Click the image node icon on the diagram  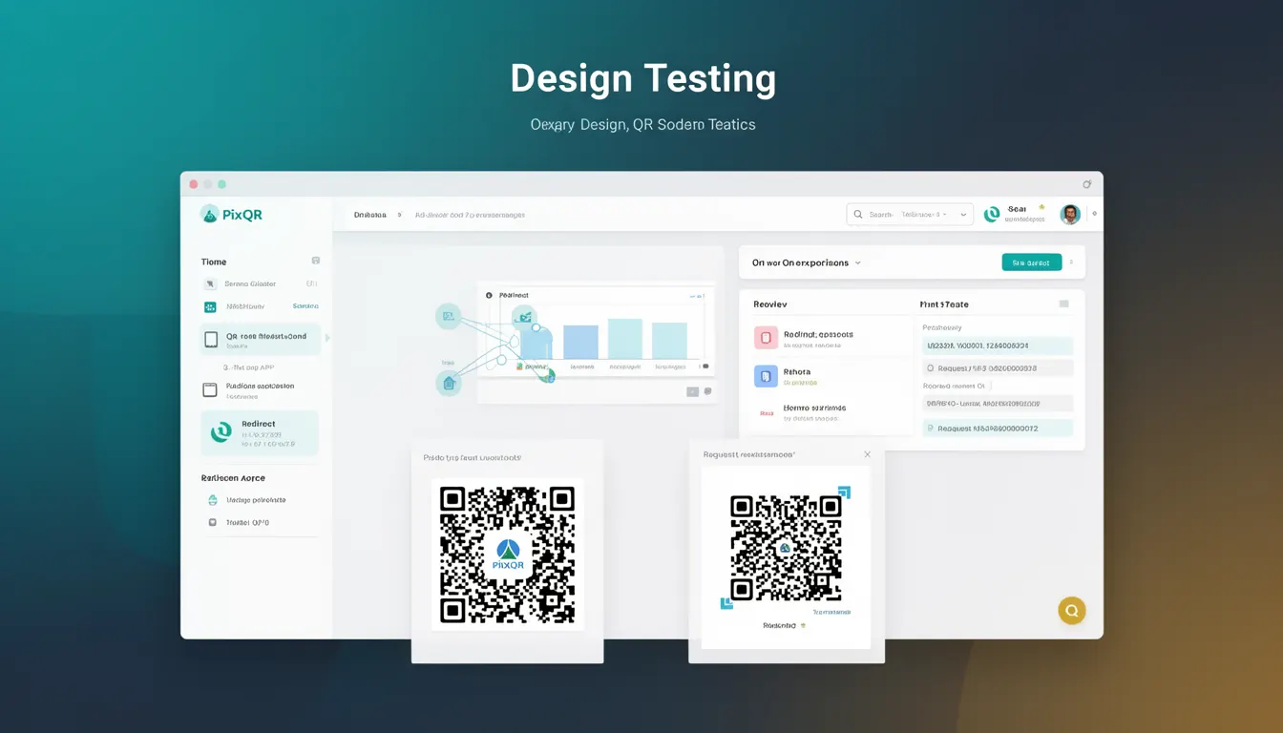[449, 316]
